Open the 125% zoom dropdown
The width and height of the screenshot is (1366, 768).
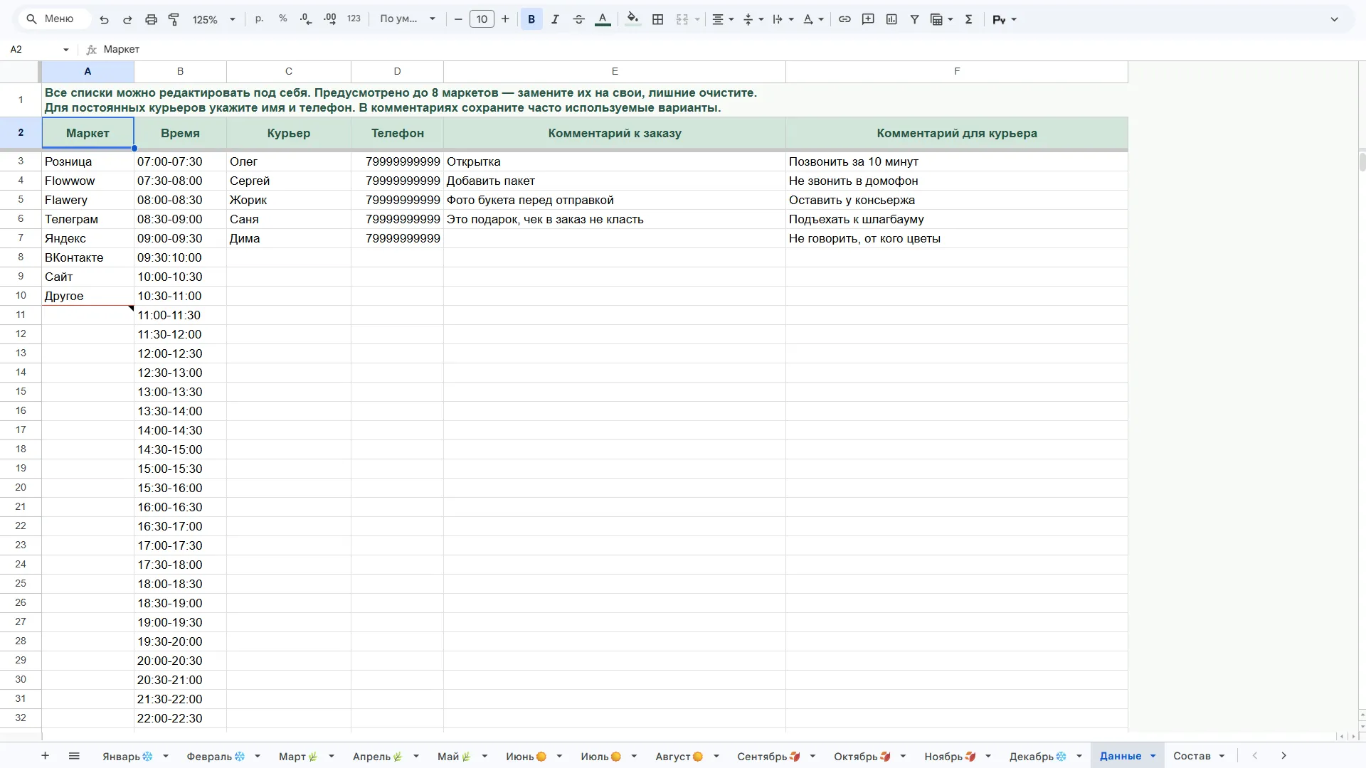213,19
